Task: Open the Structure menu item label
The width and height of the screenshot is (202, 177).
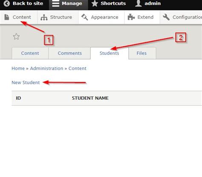Action: pos(61,17)
